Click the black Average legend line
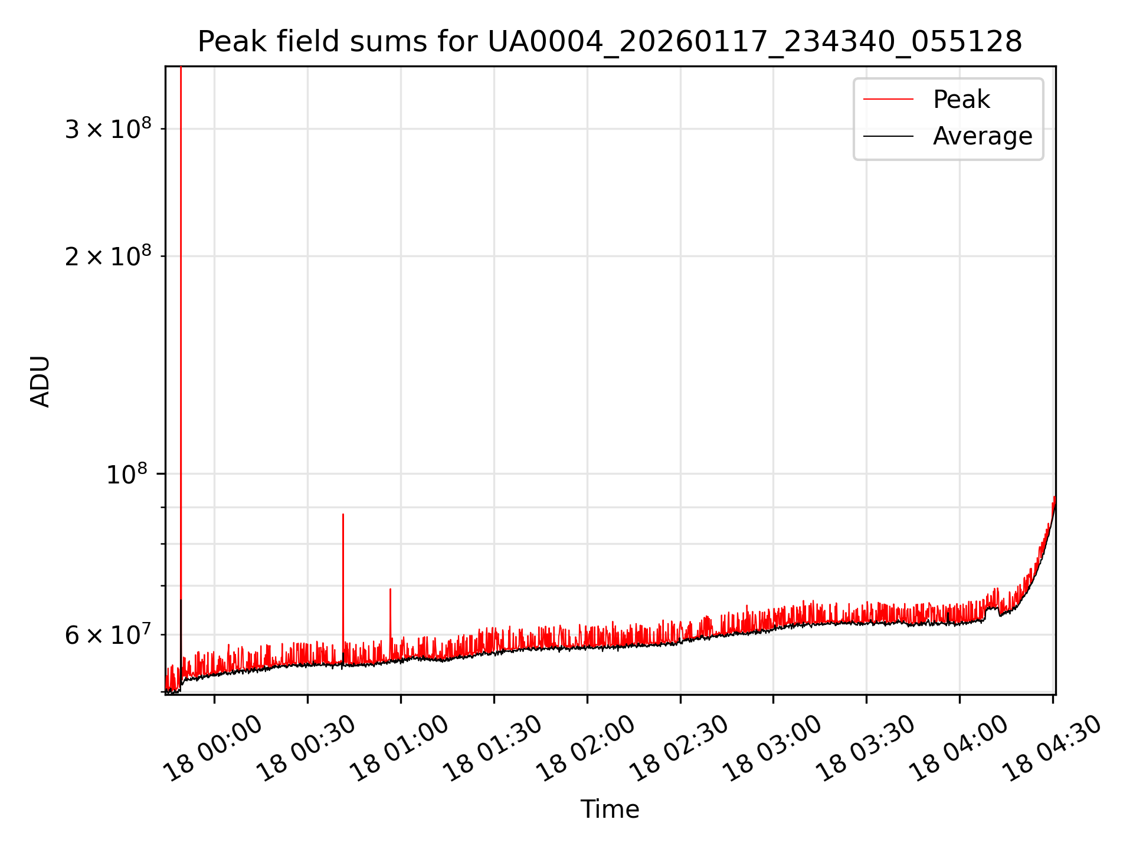The width and height of the screenshot is (1133, 849). click(888, 136)
